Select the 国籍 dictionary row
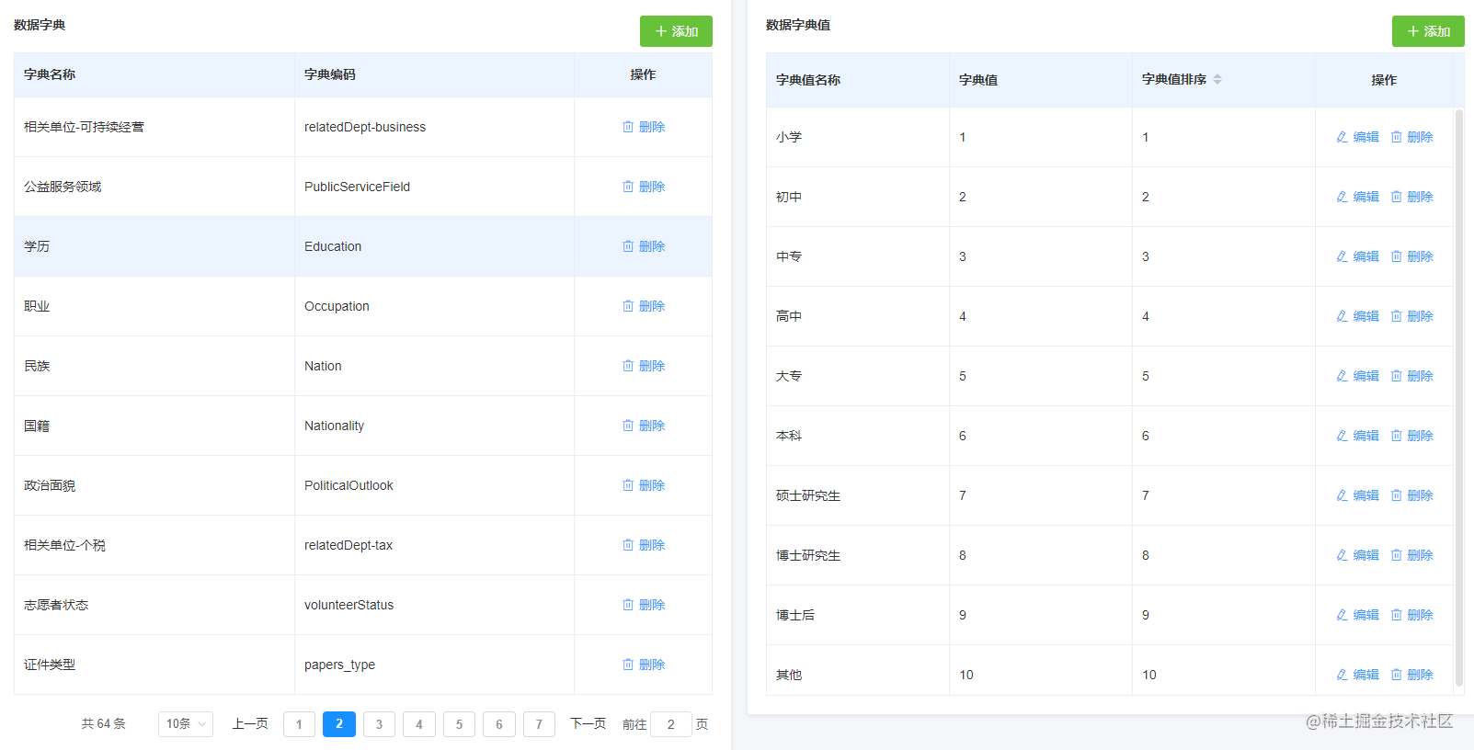 363,426
